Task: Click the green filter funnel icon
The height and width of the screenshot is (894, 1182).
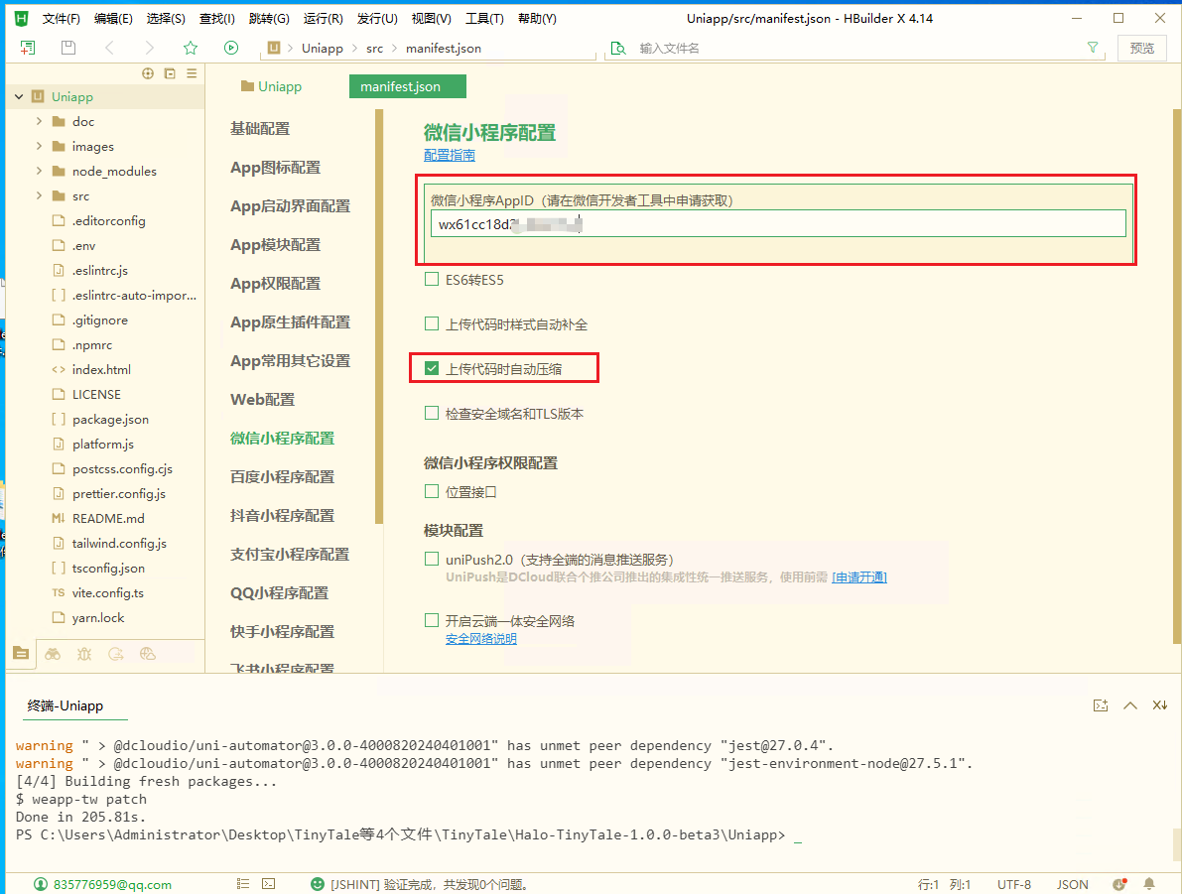Action: pos(1093,48)
